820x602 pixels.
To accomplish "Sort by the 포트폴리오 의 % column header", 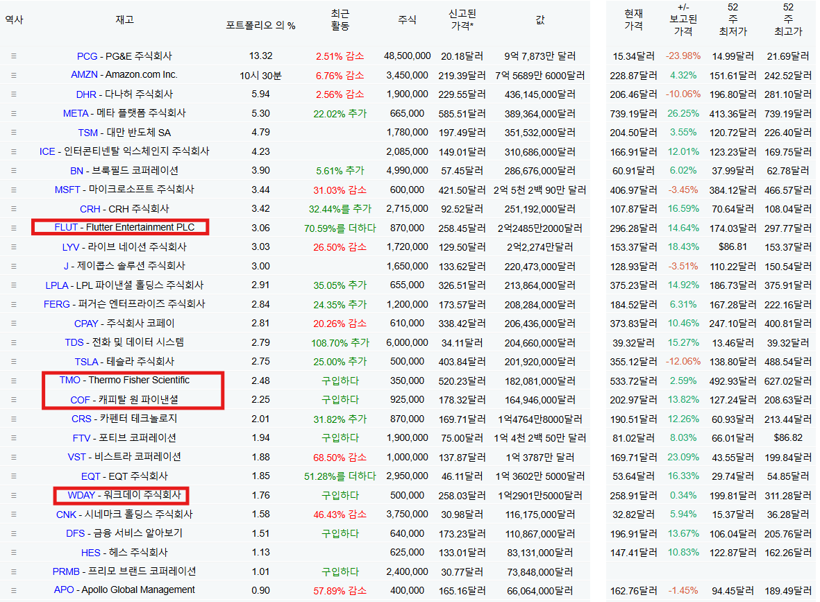I will pyautogui.click(x=260, y=26).
